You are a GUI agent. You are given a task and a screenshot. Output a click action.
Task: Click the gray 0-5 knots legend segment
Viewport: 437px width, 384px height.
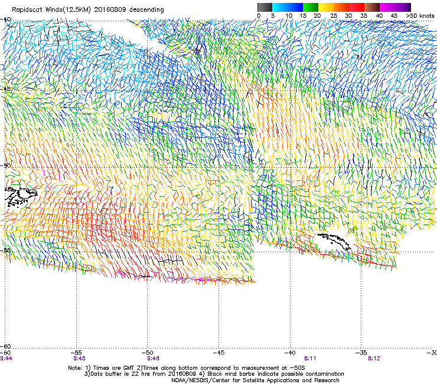(x=265, y=7)
